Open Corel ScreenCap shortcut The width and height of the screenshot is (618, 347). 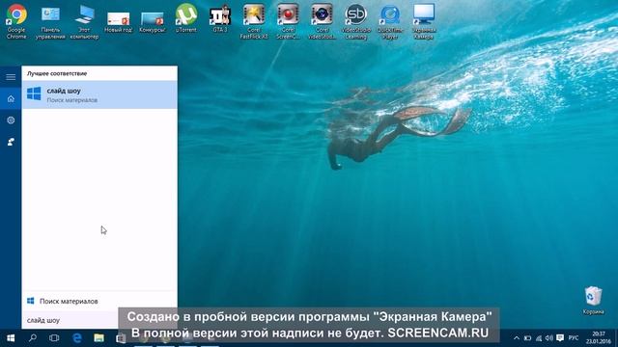(288, 21)
